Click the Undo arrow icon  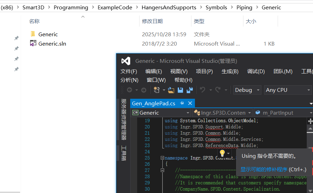click(x=203, y=90)
